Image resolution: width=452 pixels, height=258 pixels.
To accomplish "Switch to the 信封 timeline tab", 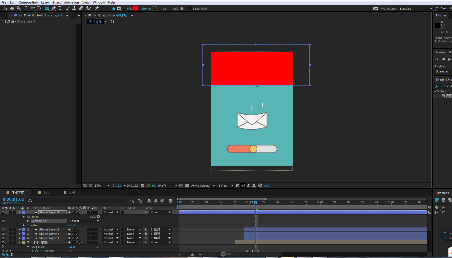I will coord(72,193).
